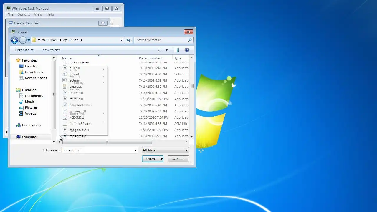377x212 pixels.
Task: Click the Browse dialog title bar icon
Action: pos(13,32)
